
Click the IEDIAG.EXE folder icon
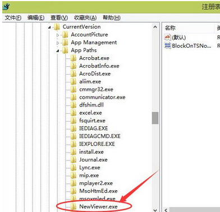[74, 128]
